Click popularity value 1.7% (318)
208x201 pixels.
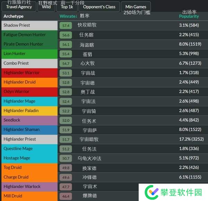coord(189,73)
